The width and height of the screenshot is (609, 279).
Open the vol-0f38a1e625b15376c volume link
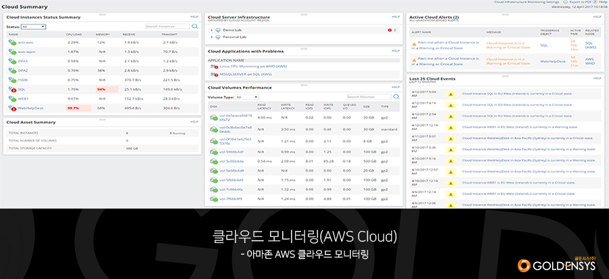tap(235, 141)
